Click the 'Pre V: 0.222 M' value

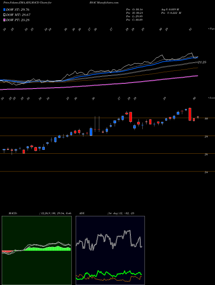click(171, 13)
